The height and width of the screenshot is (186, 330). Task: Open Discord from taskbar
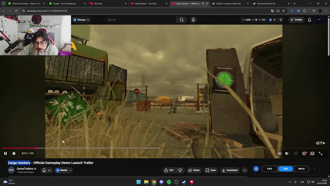(161, 182)
